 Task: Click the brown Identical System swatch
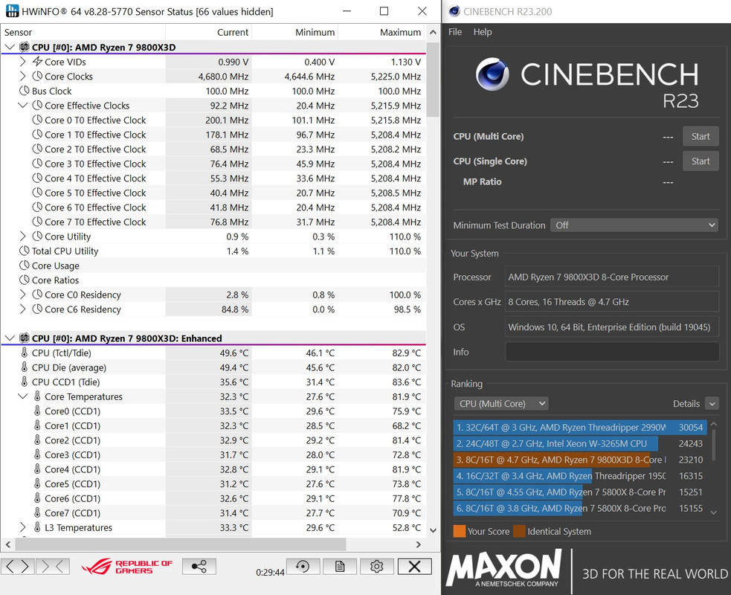point(519,531)
